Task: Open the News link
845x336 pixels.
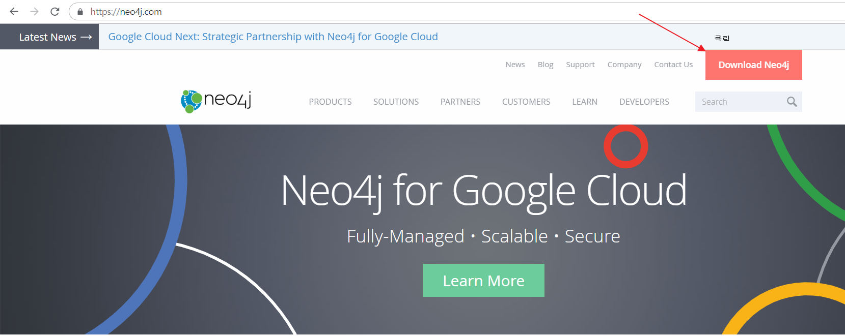Action: coord(515,65)
